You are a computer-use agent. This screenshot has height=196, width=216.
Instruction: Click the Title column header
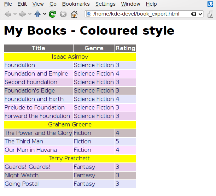tap(39, 48)
